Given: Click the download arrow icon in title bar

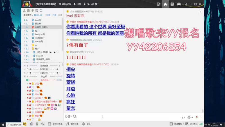Looking at the screenshot, I should [186, 4].
